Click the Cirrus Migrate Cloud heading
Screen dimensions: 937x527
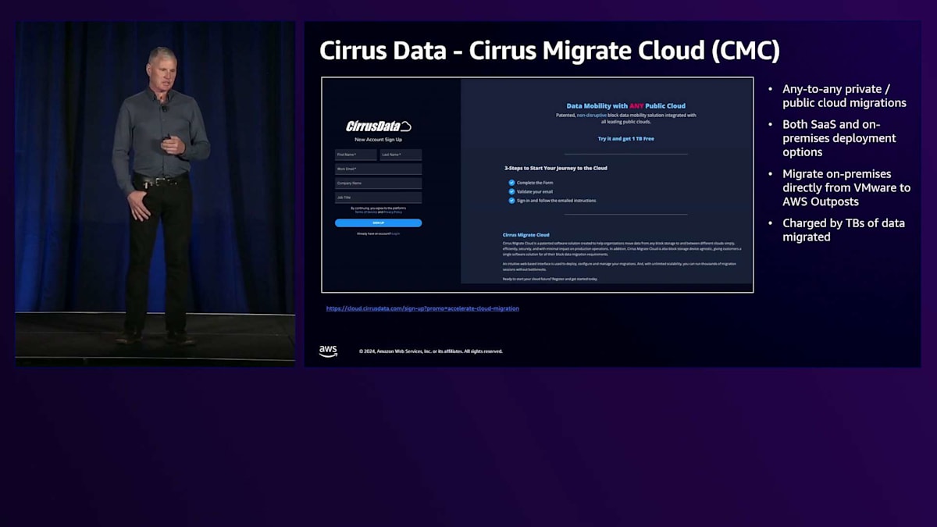526,234
